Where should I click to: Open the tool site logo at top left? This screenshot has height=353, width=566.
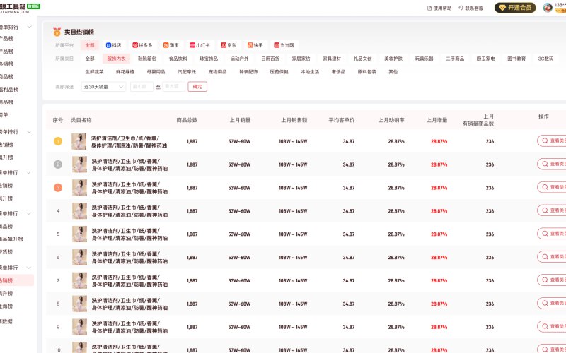pos(20,8)
